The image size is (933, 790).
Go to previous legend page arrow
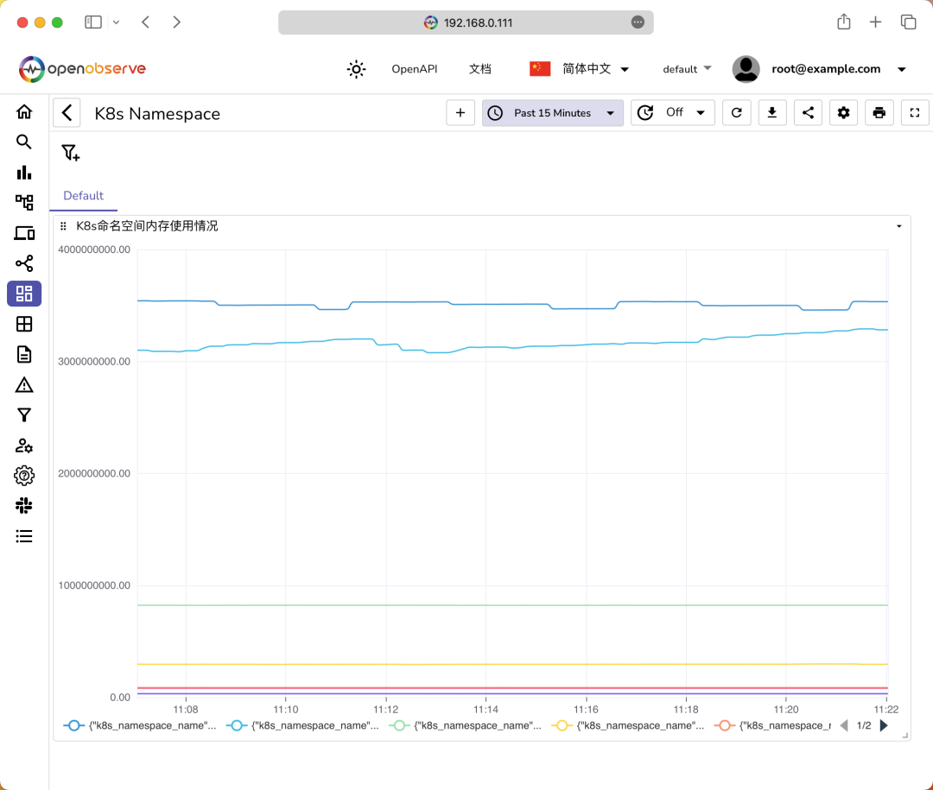tap(844, 726)
